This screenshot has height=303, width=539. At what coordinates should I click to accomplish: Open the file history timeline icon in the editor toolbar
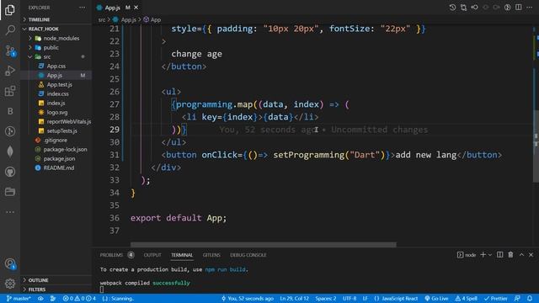click(452, 8)
